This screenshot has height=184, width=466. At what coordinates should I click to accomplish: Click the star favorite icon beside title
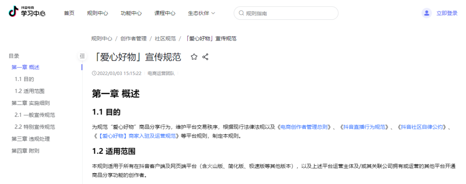tap(194, 57)
